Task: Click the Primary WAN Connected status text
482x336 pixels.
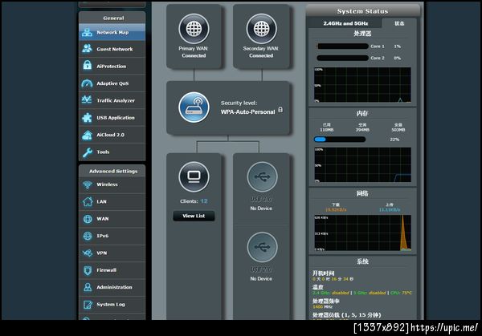Action: 194,55
